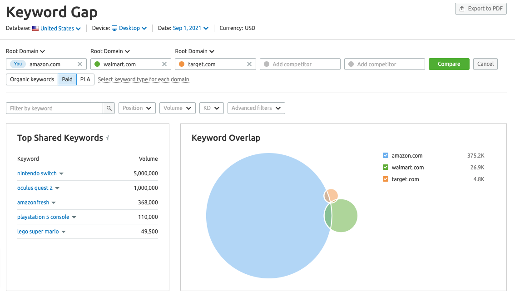Expand Root Domain selector above walmart.com
The height and width of the screenshot is (297, 515).
coord(110,51)
